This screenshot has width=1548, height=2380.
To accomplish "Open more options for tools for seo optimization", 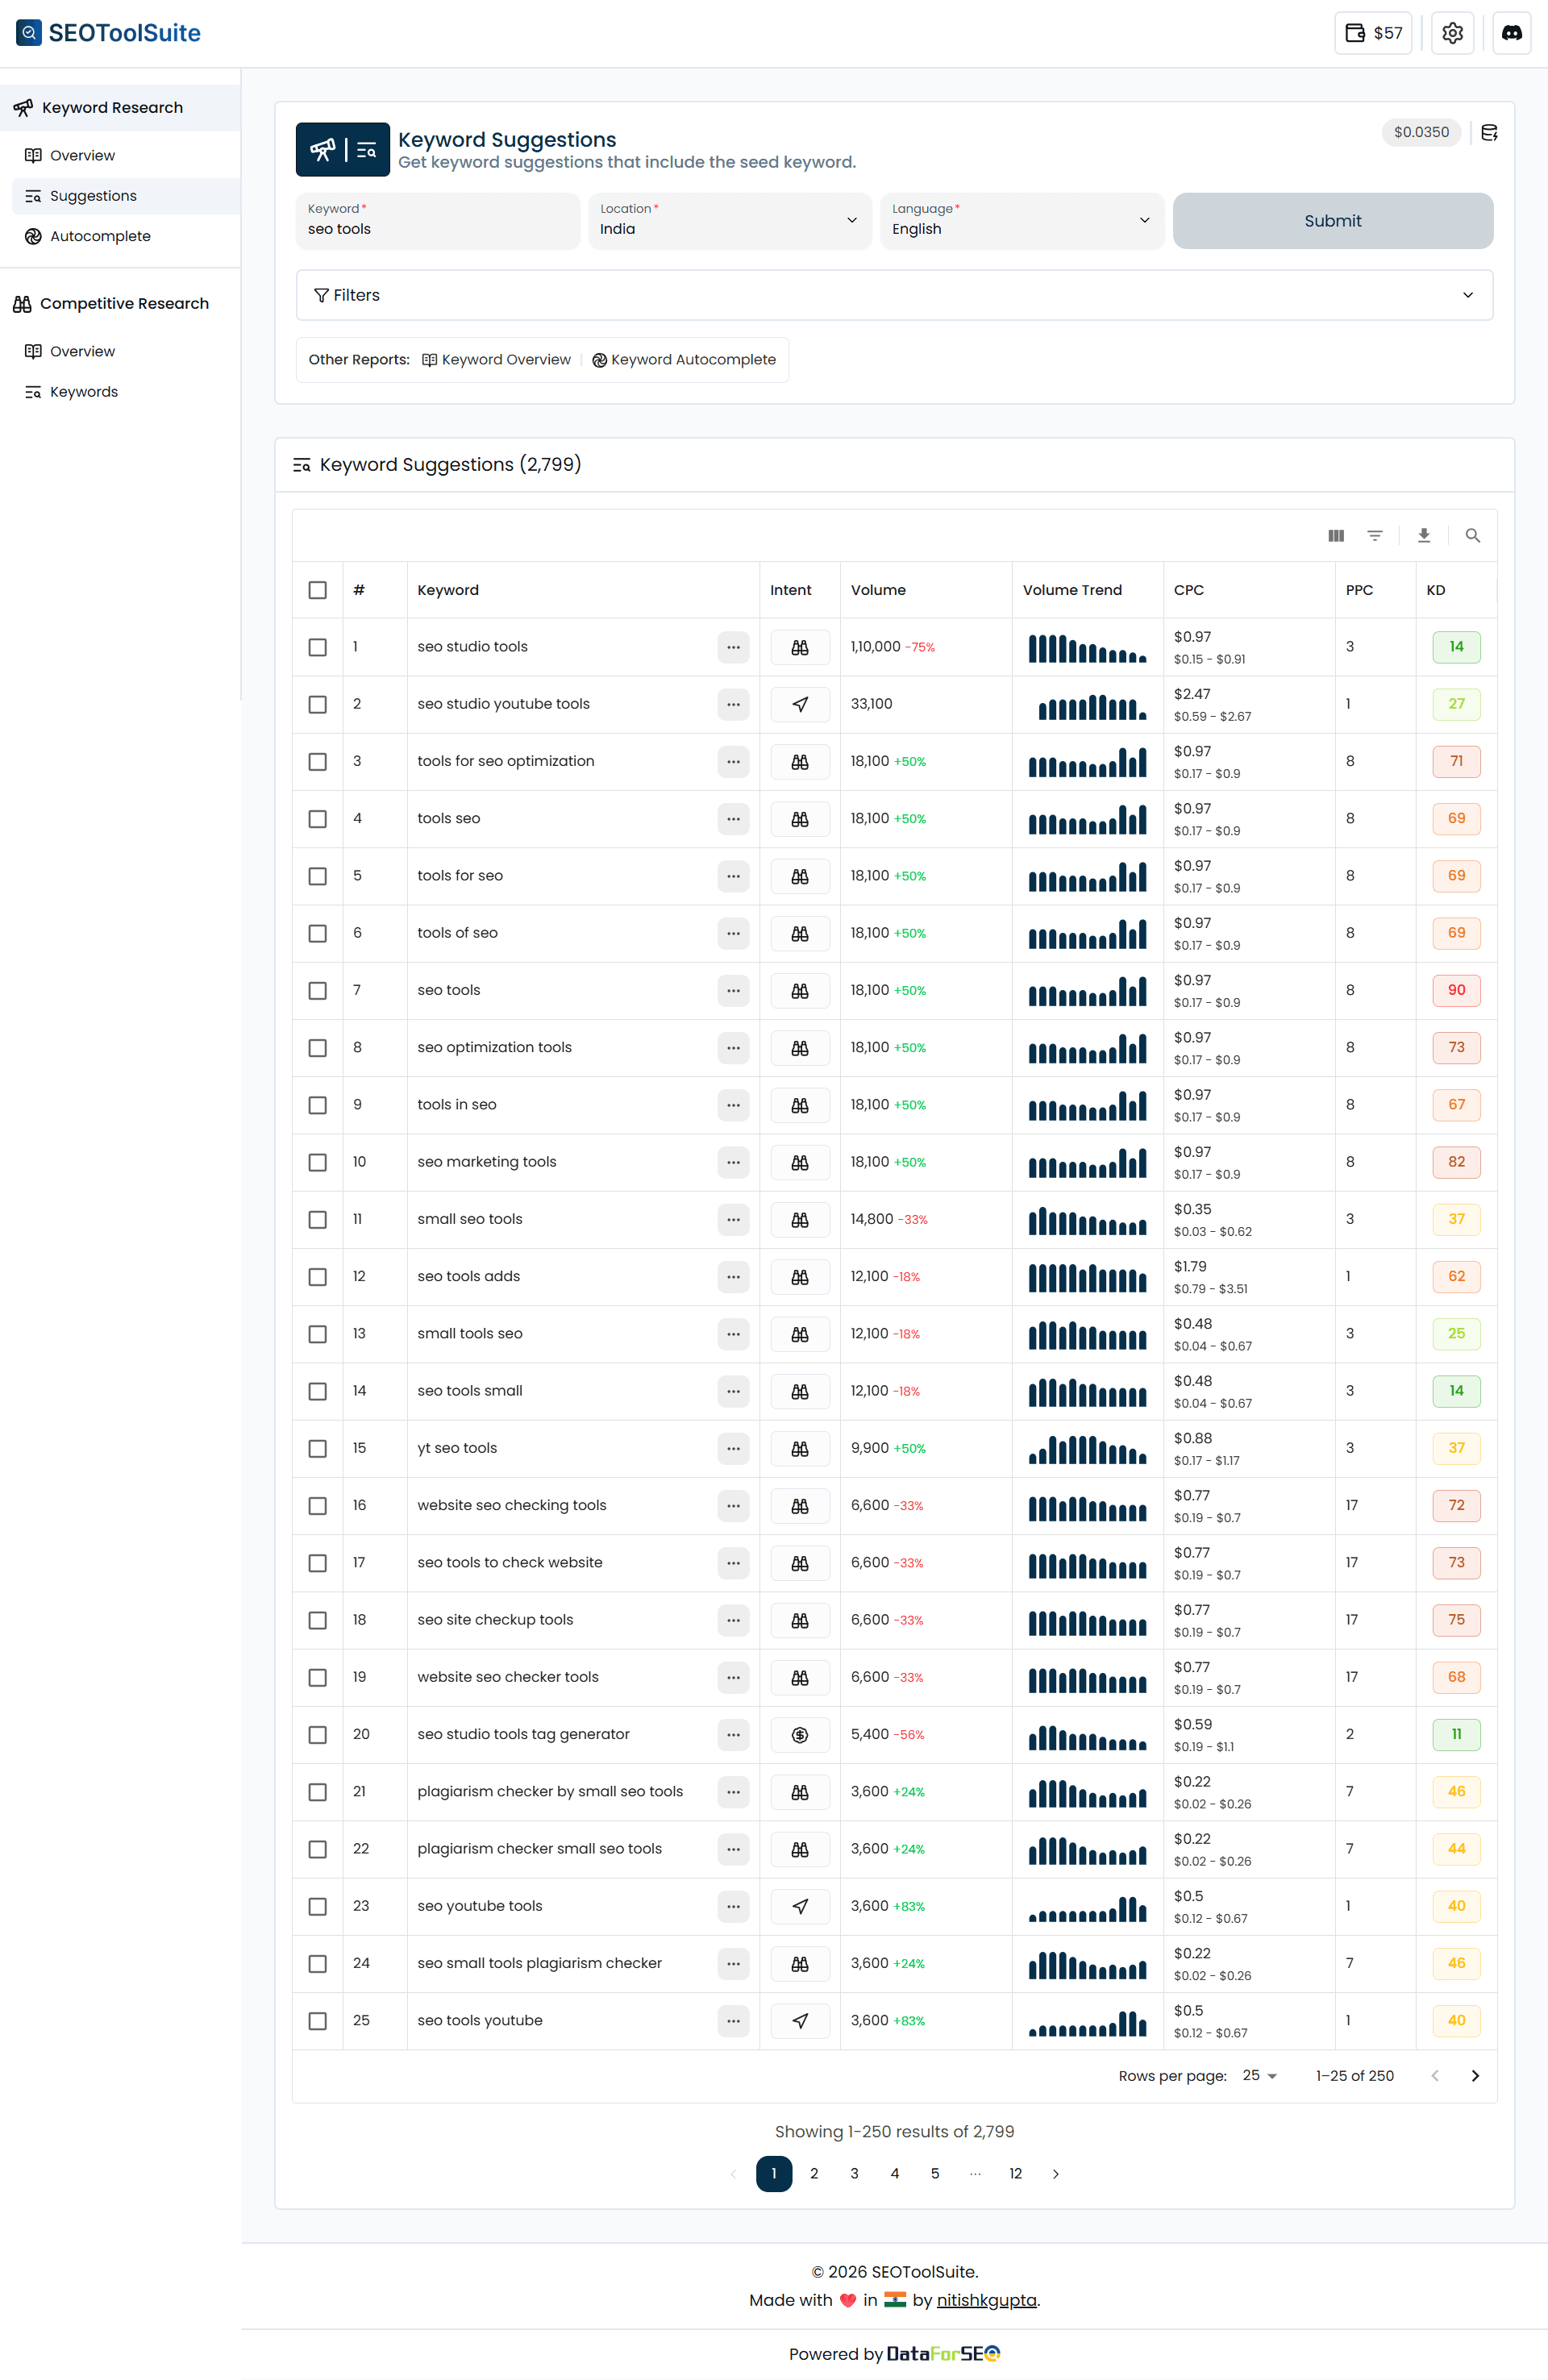I will [733, 761].
